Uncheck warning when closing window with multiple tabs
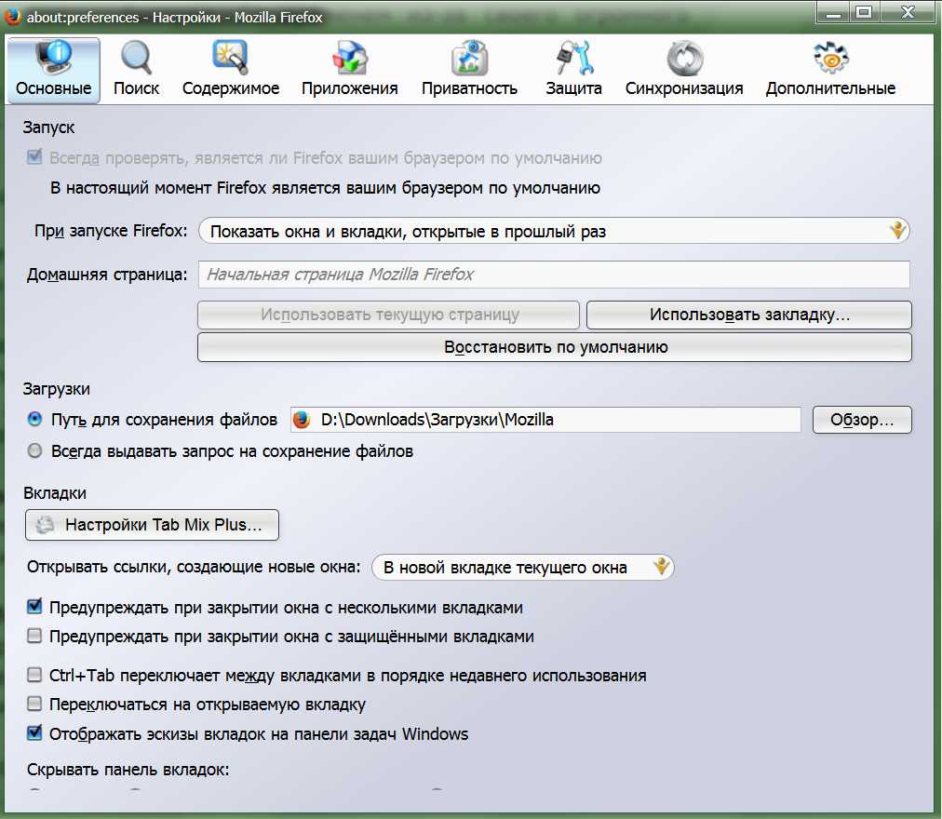The height and width of the screenshot is (819, 942). click(x=34, y=608)
